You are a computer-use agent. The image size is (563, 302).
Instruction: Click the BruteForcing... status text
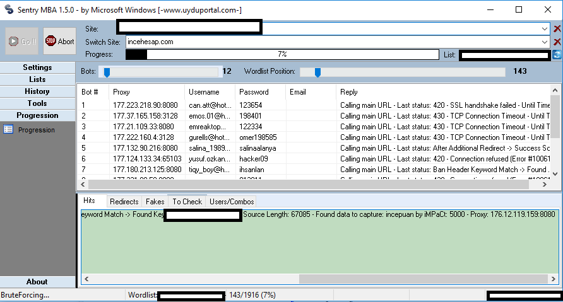pos(25,295)
